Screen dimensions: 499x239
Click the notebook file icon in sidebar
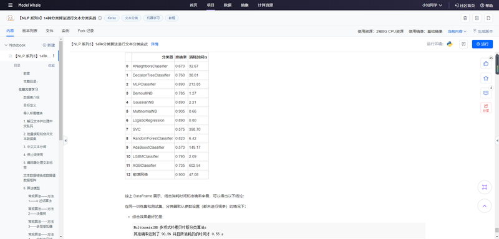pyautogui.click(x=10, y=56)
